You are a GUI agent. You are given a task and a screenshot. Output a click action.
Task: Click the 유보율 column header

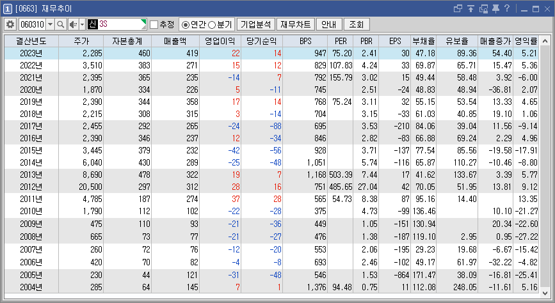click(457, 41)
